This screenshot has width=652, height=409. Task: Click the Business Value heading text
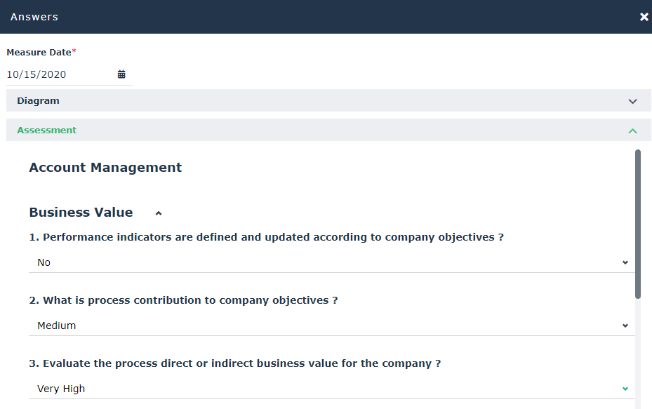pos(81,213)
